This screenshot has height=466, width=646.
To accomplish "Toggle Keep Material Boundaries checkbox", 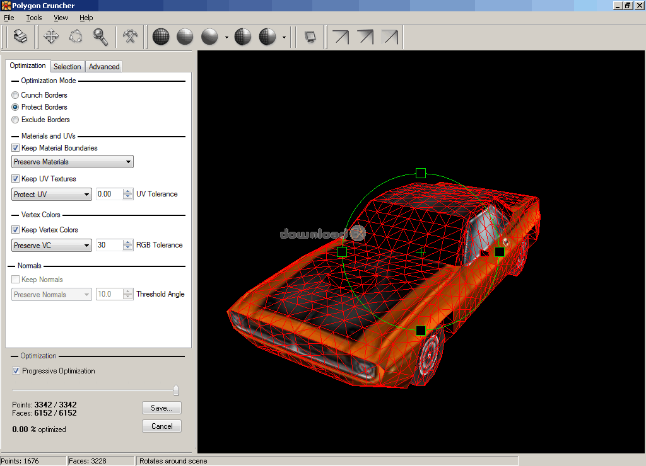I will point(15,147).
